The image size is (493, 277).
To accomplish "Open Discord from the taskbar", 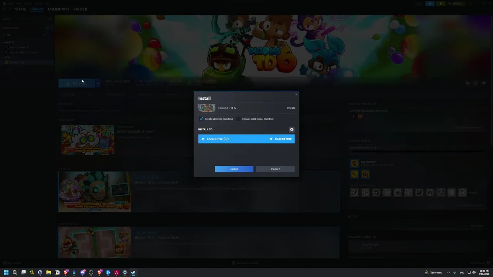I will (x=82, y=272).
